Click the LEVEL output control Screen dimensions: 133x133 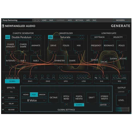coord(121,100)
